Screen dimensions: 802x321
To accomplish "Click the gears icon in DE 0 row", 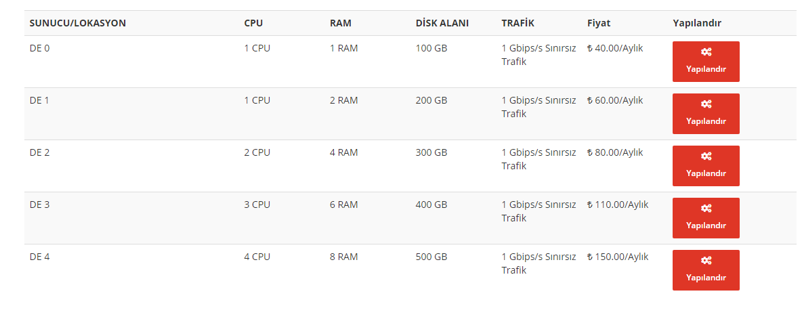I will (706, 51).
